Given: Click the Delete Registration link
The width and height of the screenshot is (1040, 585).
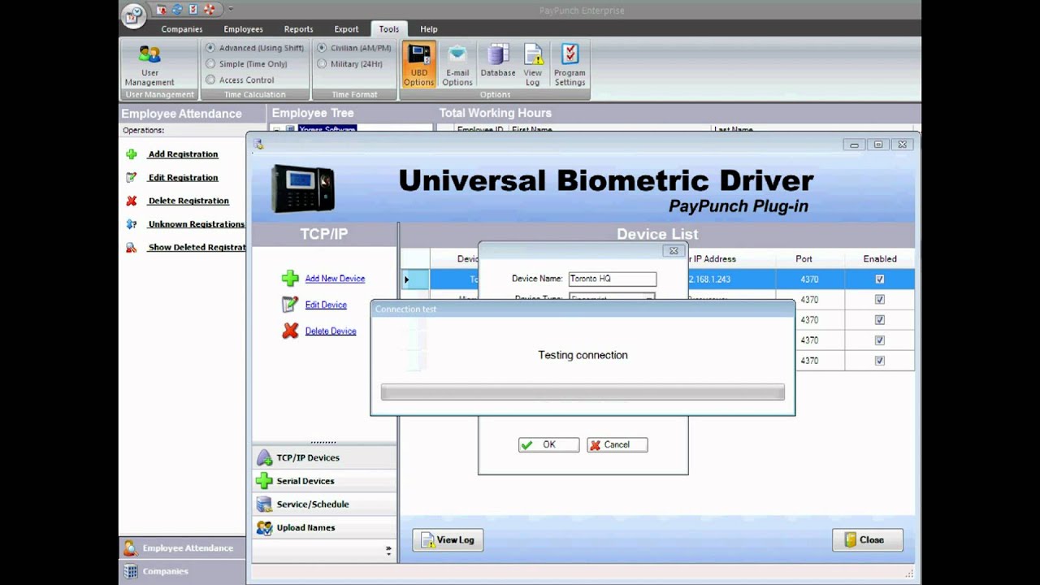Looking at the screenshot, I should click(x=188, y=201).
